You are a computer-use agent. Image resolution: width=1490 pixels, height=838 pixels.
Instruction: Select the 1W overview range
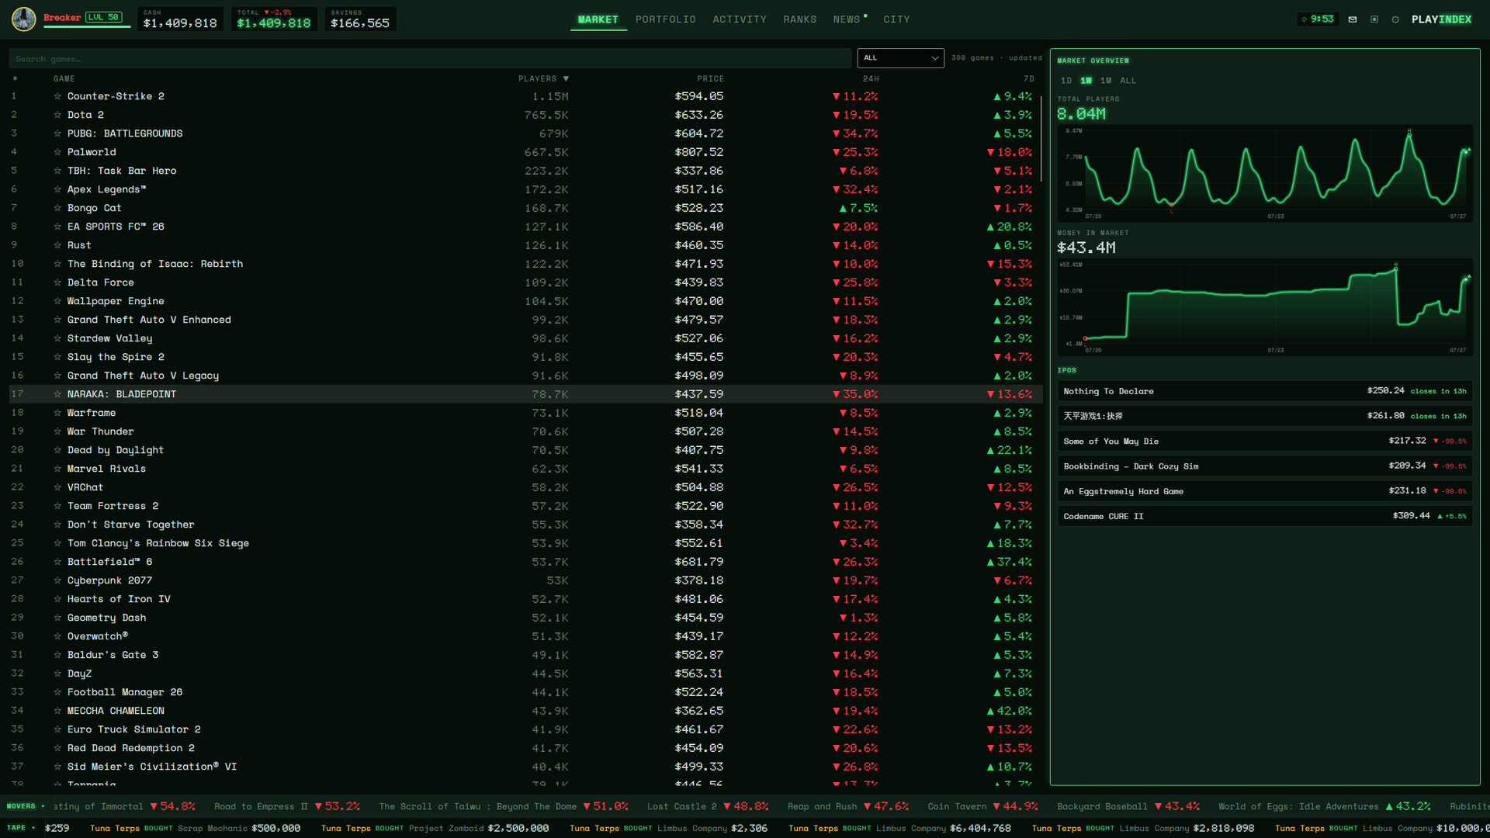(x=1086, y=81)
